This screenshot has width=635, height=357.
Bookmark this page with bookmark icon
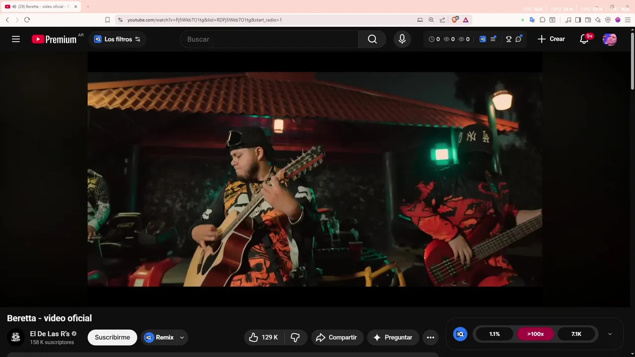tap(107, 20)
